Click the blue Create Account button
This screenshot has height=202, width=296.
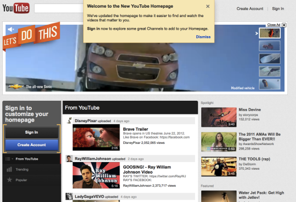[32, 145]
